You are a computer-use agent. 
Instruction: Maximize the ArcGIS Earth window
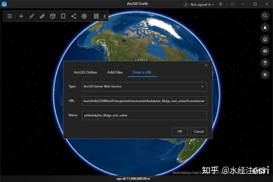click(x=255, y=4)
